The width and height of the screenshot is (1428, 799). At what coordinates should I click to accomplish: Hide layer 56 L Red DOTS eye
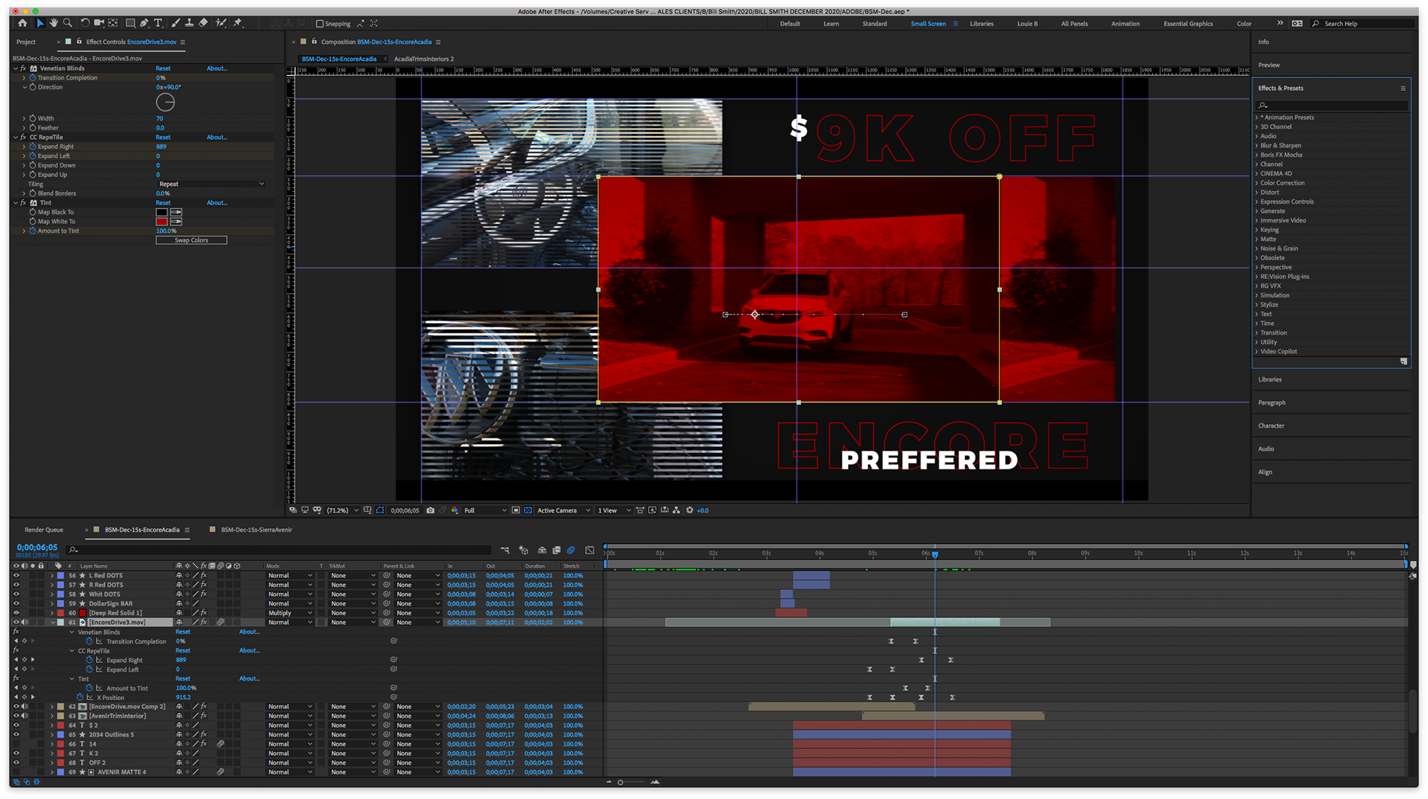(16, 576)
